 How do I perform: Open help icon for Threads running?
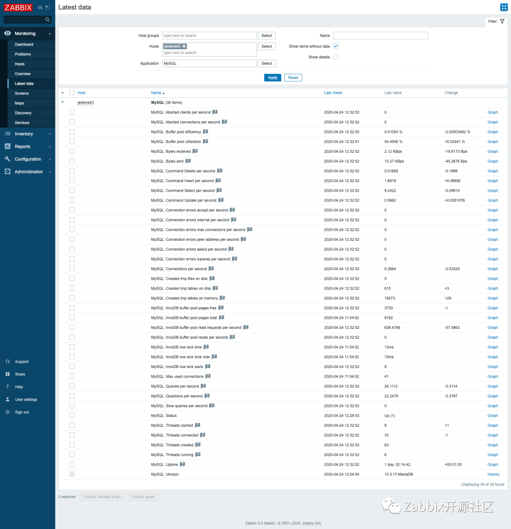(198, 454)
